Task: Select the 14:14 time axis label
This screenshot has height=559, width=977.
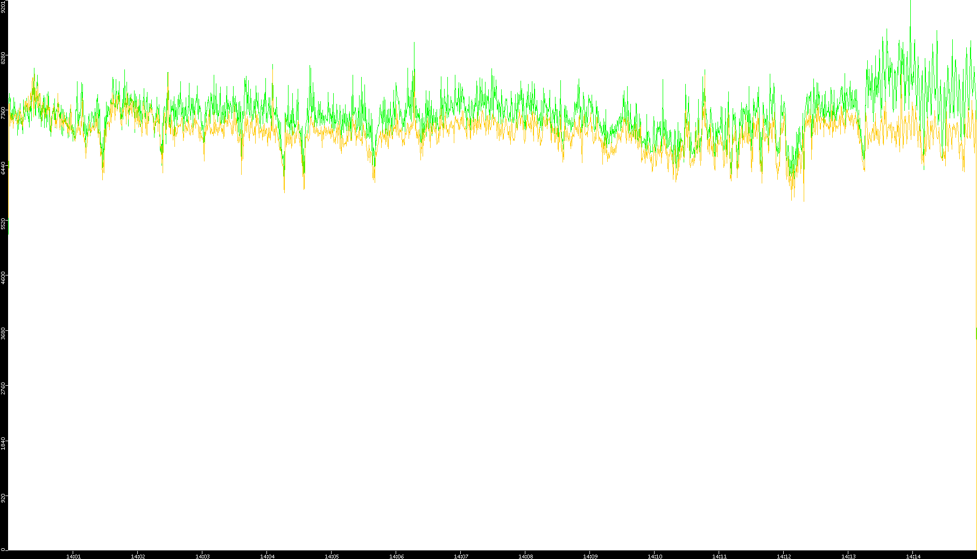Action: tap(913, 556)
